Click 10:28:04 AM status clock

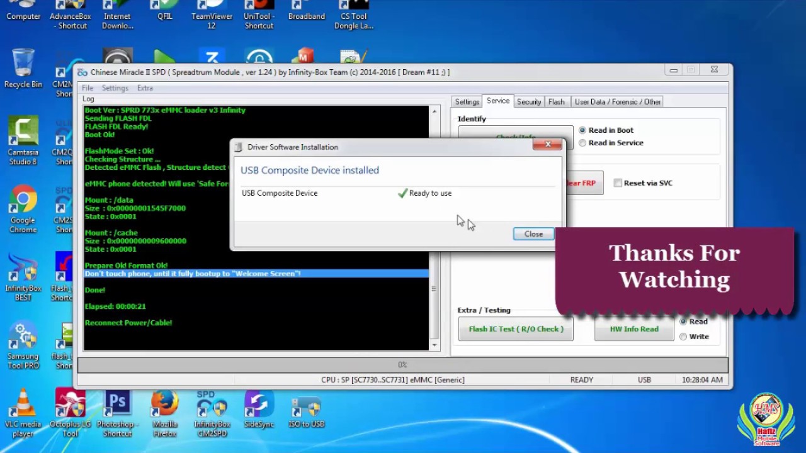point(702,380)
